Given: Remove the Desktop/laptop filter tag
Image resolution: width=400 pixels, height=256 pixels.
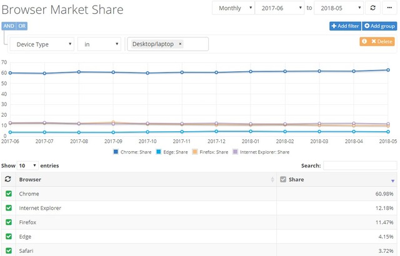Looking at the screenshot, I should click(181, 44).
